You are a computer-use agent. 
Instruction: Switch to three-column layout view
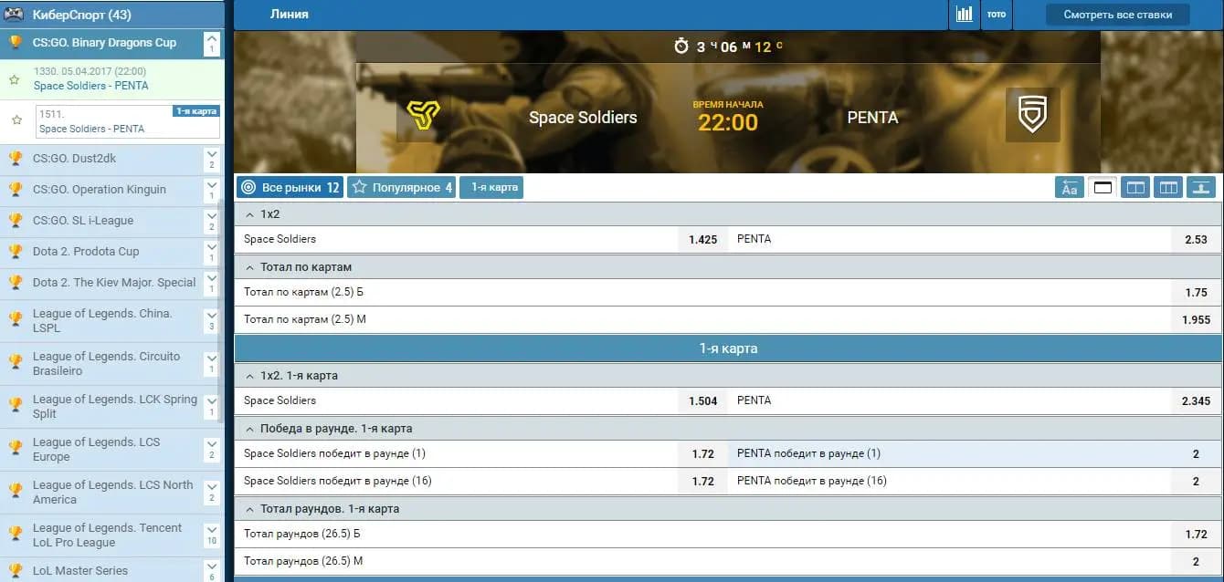pyautogui.click(x=1168, y=187)
